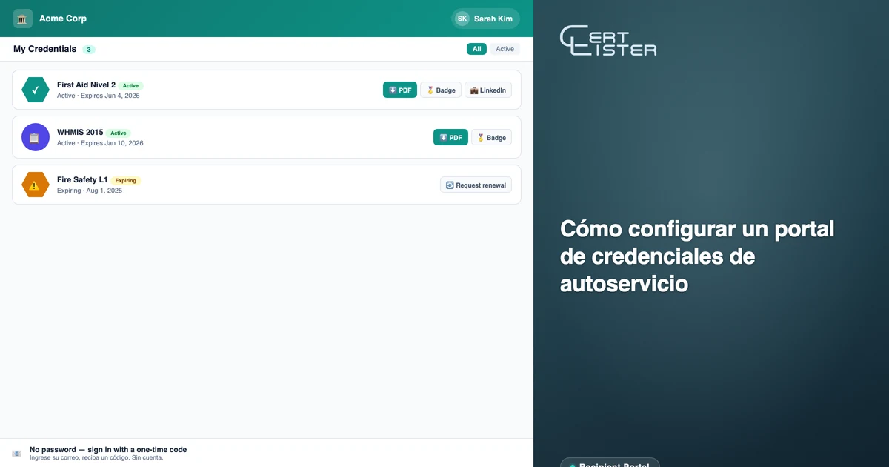Click the First Aid Nivel 2 checkmark hexagon icon
The image size is (889, 467).
36,90
